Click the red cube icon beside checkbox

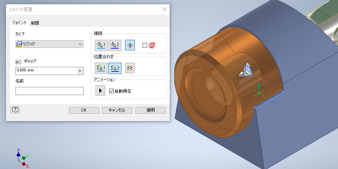point(152,45)
